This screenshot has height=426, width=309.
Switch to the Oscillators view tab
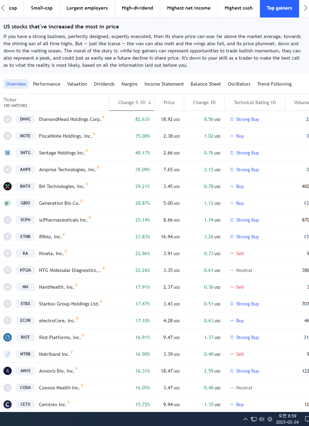239,84
